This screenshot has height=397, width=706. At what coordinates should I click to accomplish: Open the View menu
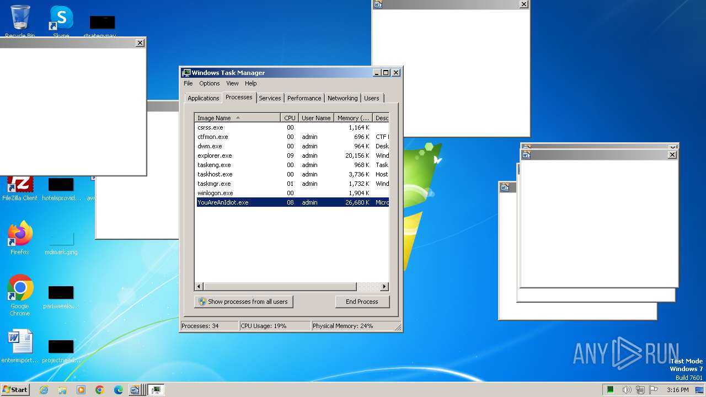point(232,83)
